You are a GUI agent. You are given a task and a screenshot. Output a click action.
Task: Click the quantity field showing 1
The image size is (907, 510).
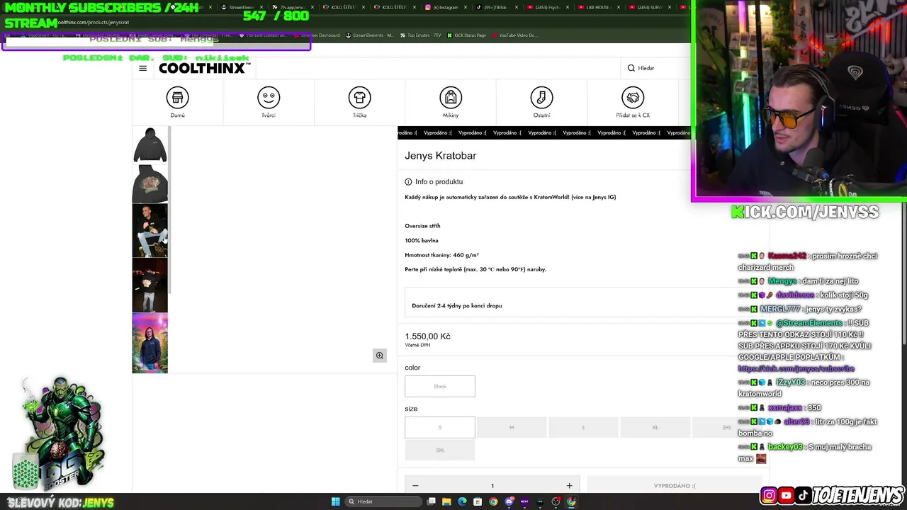coord(492,485)
